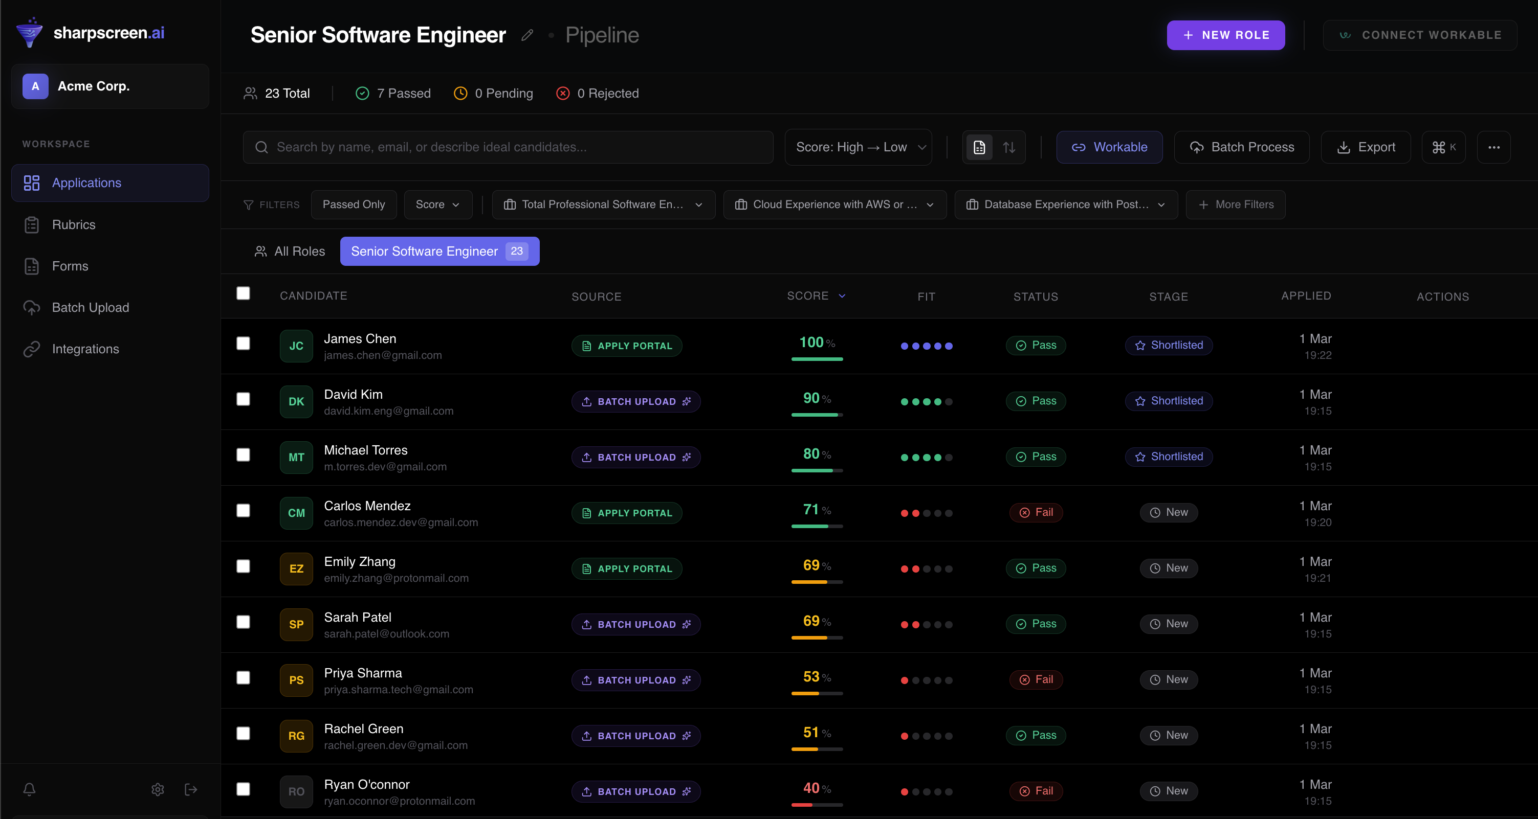Open the ellipsis overflow menu next to Export
The width and height of the screenshot is (1538, 819).
tap(1493, 147)
